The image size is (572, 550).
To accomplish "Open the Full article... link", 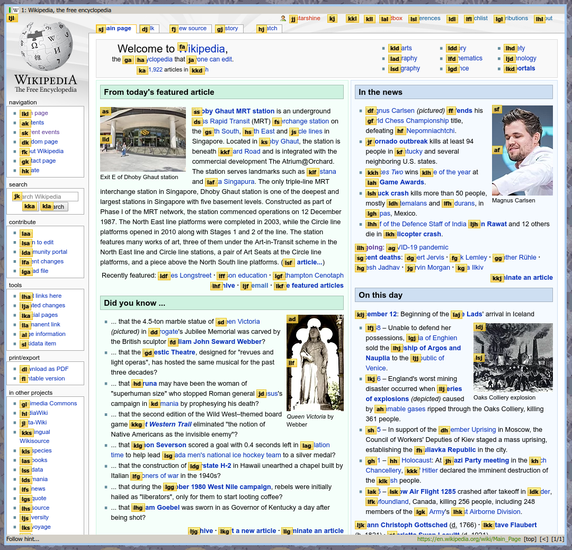I will pyautogui.click(x=303, y=262).
